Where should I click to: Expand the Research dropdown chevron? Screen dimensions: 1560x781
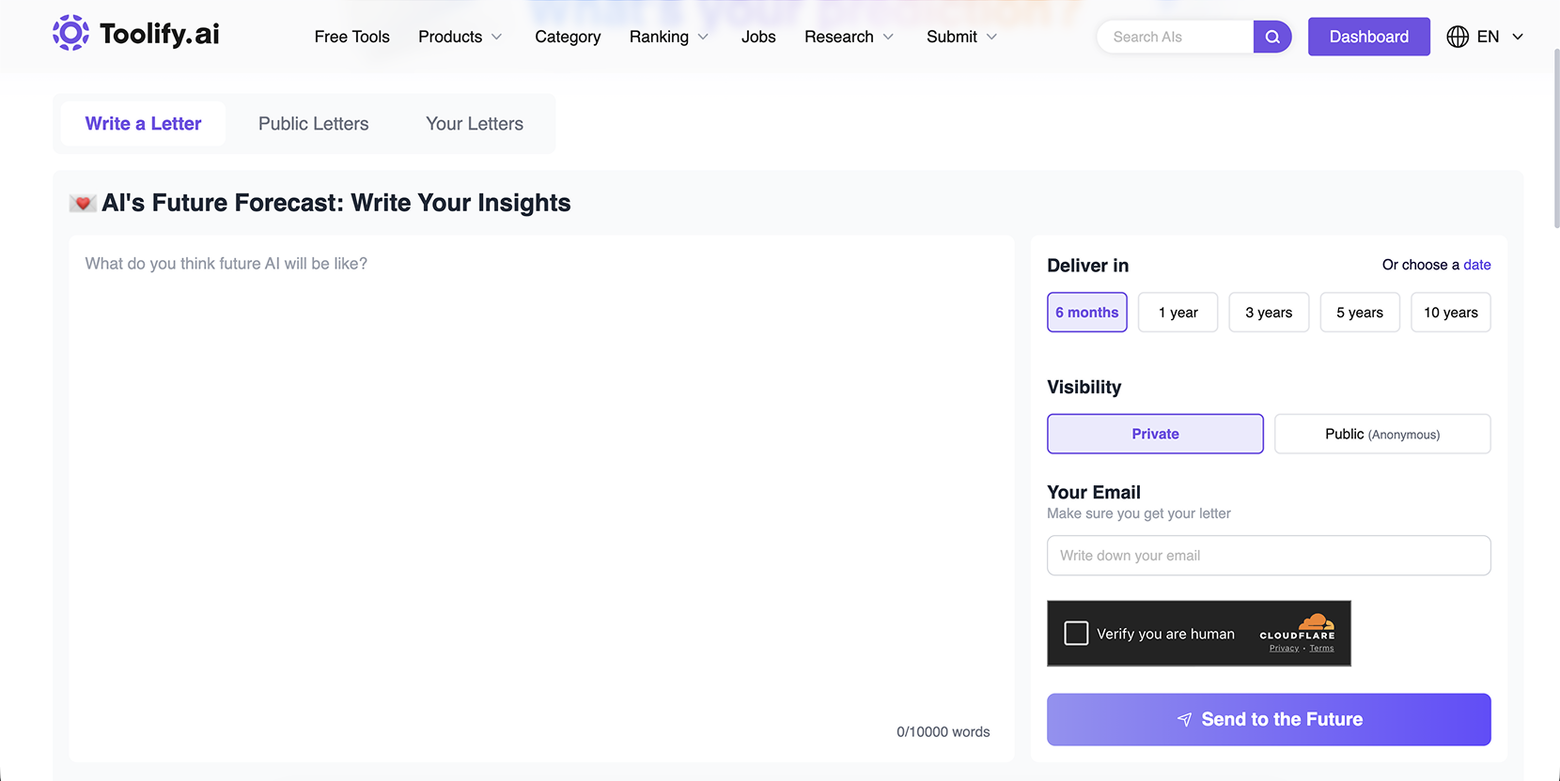click(888, 37)
